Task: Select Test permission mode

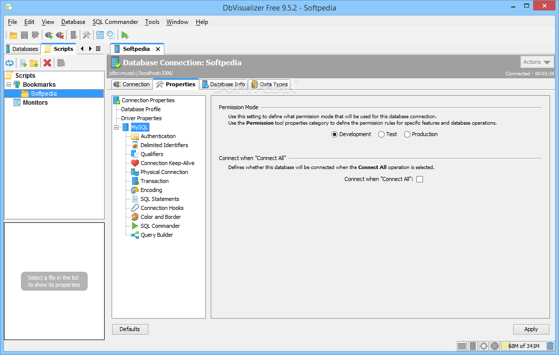Action: point(388,134)
